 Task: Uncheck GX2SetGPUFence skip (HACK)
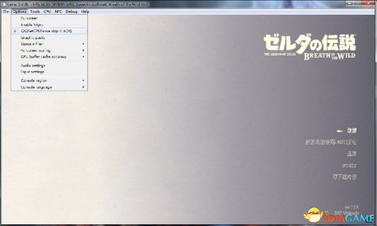pyautogui.click(x=49, y=31)
